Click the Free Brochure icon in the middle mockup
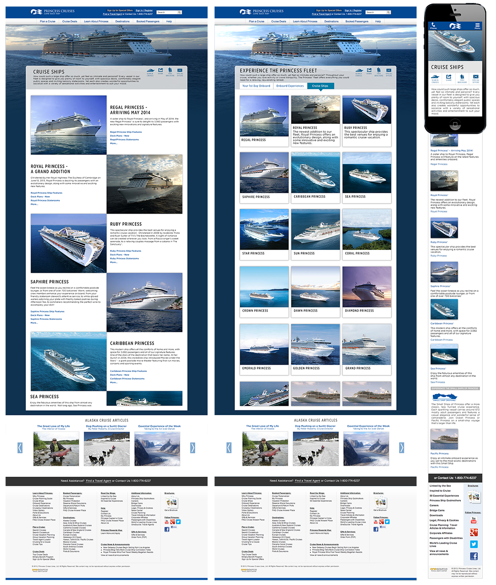 (x=379, y=73)
